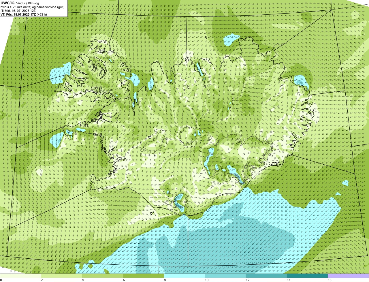
Task: Click the '12' tick label on the color scale
Action: coord(248,280)
